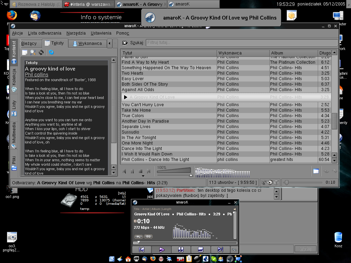Click the refresh lyrics icon
This screenshot has width=351, height=263.
coord(41,52)
